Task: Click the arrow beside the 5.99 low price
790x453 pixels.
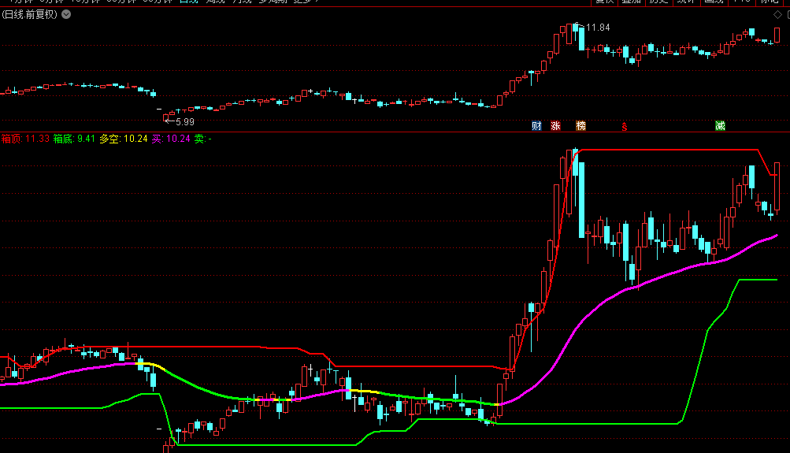Action: pos(169,121)
